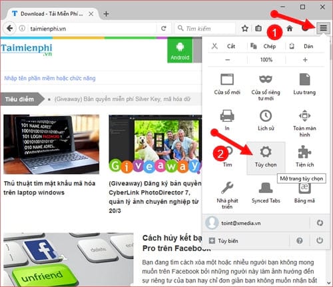Click the Tiêu điểm label
Screen dimensions: 333x287
click(x=19, y=99)
